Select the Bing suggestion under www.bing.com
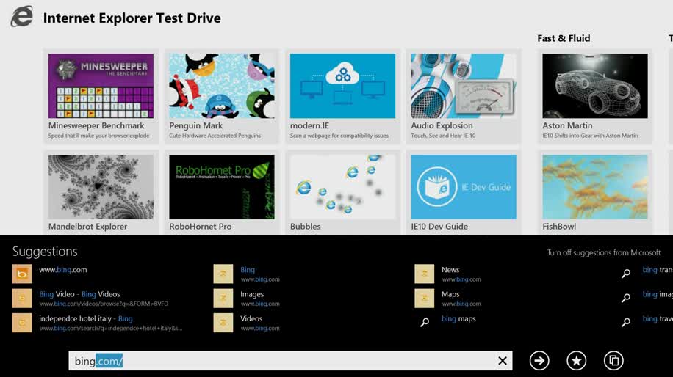673x377 pixels. tap(260, 274)
